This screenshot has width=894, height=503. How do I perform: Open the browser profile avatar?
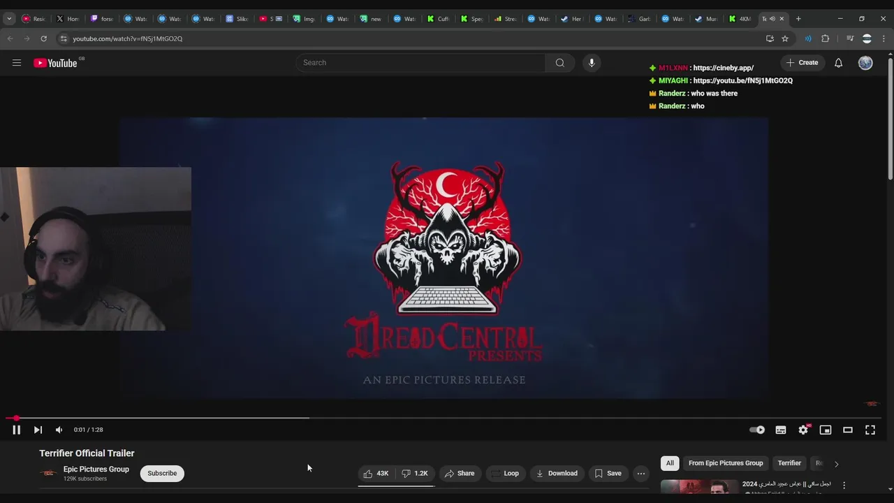(x=867, y=38)
